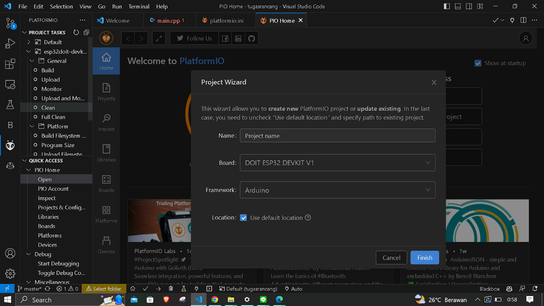Click the Project name input field
This screenshot has width=544, height=306.
337,136
